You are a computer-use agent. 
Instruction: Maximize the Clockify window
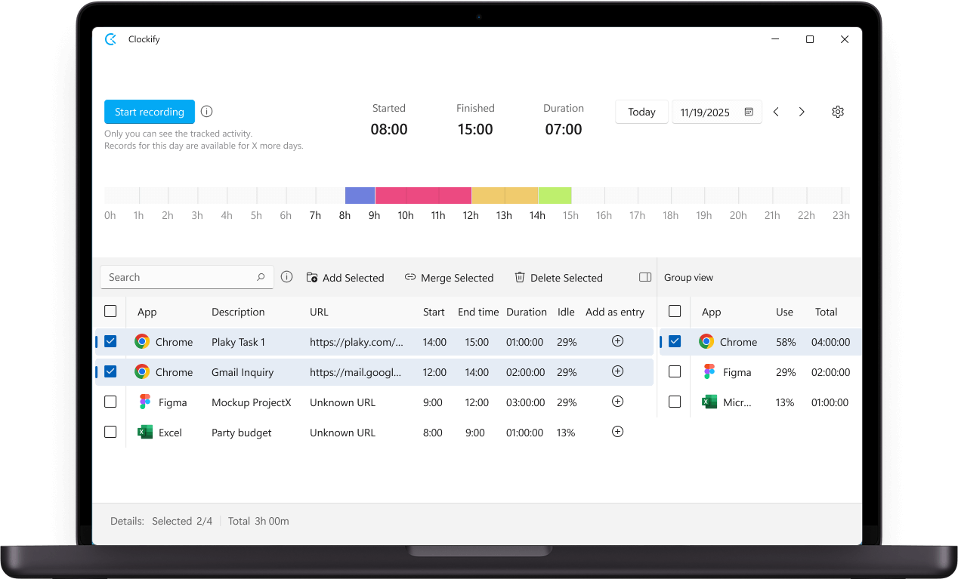[x=810, y=39]
